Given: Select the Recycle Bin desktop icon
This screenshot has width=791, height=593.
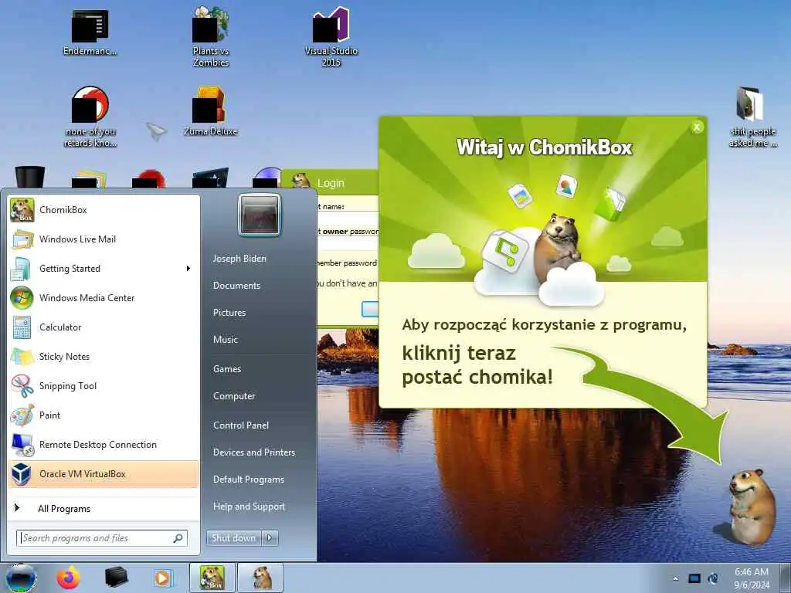Looking at the screenshot, I should (30, 177).
